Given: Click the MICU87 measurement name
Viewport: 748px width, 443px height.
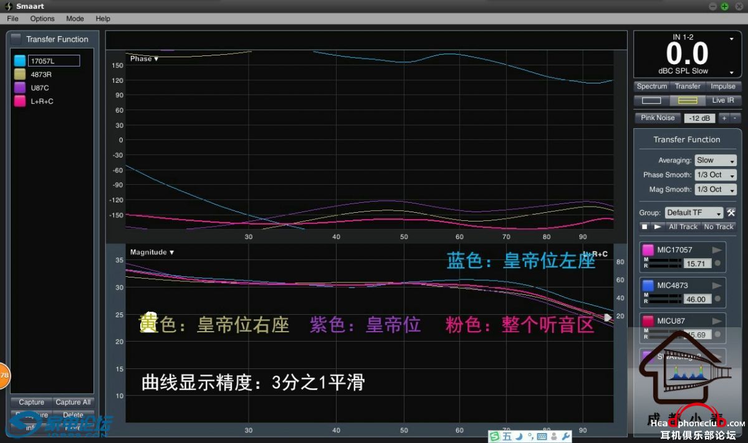Looking at the screenshot, I should [671, 321].
